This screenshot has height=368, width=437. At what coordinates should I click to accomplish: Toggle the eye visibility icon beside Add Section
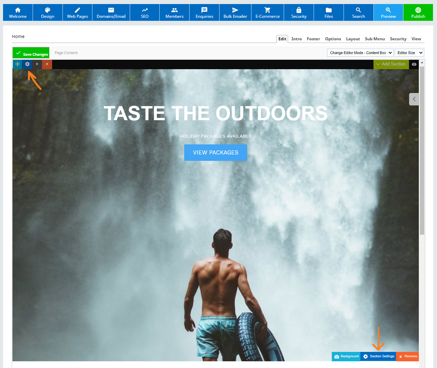[414, 64]
